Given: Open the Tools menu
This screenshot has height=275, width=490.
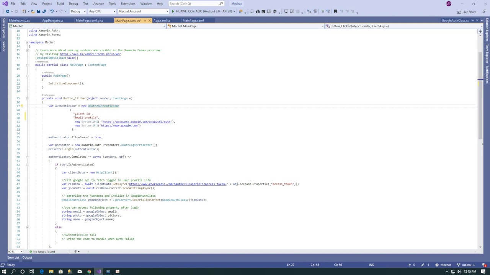Looking at the screenshot, I should [112, 4].
